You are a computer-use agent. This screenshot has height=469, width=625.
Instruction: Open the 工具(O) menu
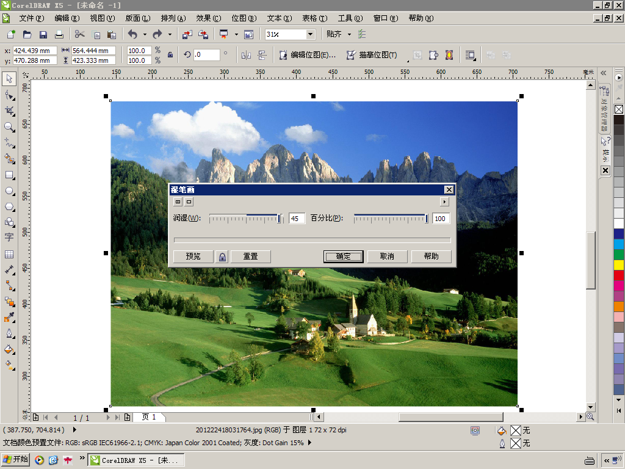coord(350,18)
